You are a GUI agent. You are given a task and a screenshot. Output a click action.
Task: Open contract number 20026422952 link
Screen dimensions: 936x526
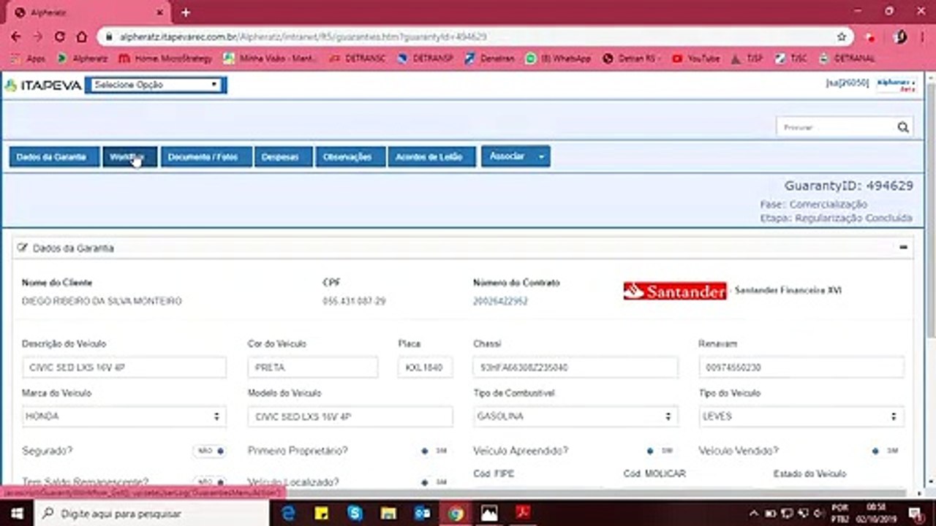coord(500,301)
